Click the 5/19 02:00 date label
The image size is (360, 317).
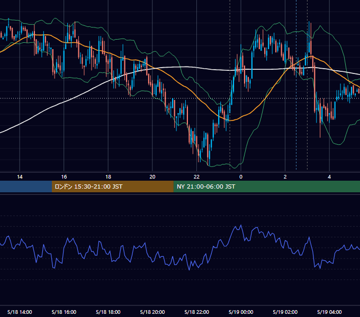tap(285, 312)
